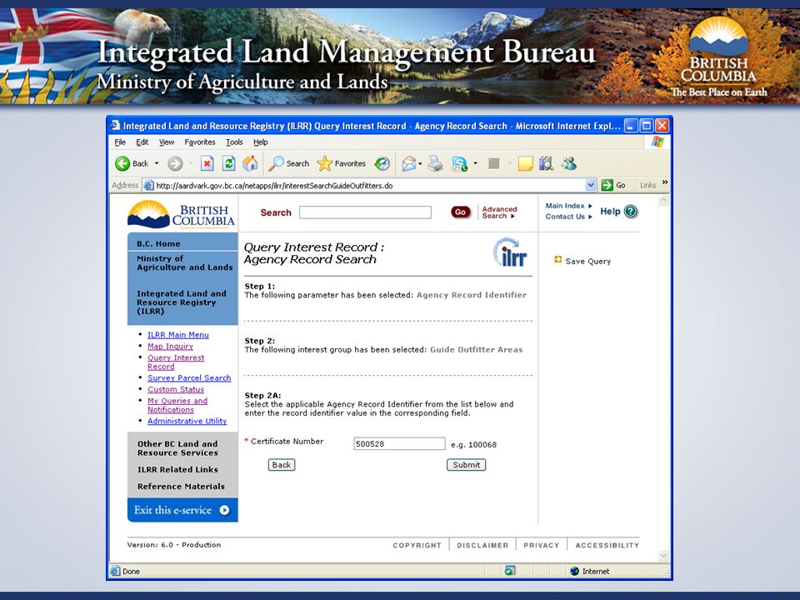The width and height of the screenshot is (800, 600).
Task: Click the Messenger people icon
Action: [x=569, y=163]
